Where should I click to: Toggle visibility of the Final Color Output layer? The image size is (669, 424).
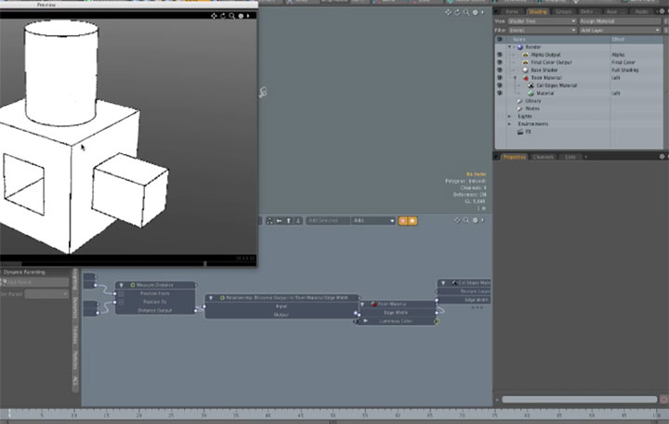click(499, 63)
